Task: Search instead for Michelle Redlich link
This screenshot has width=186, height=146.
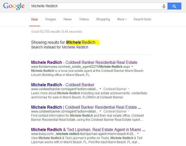Action: (75, 47)
